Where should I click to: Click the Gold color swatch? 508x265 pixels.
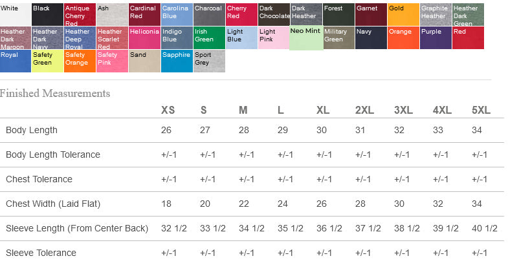403,15
